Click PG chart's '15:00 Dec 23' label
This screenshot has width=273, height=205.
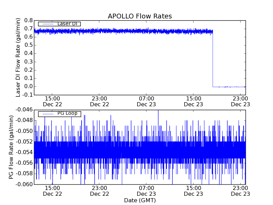click(193, 191)
